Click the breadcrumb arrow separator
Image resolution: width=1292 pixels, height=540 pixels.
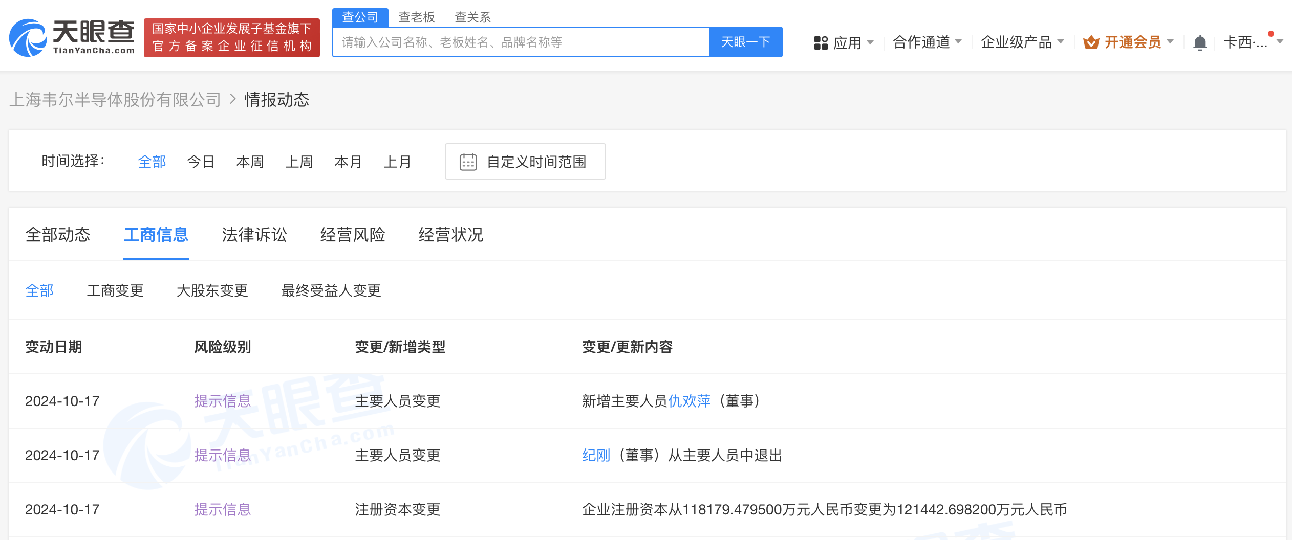[233, 99]
